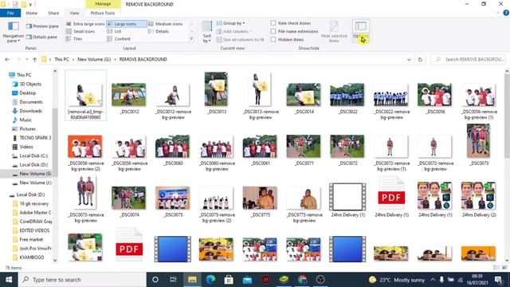Image resolution: width=510 pixels, height=287 pixels.
Task: Select Large icons layout
Action: tap(126, 24)
